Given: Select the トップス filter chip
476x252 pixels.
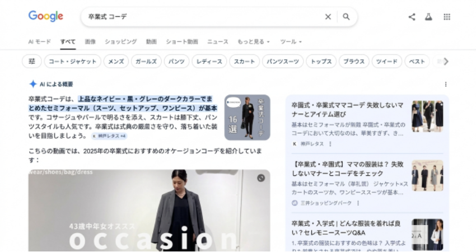Looking at the screenshot, I should pos(321,62).
